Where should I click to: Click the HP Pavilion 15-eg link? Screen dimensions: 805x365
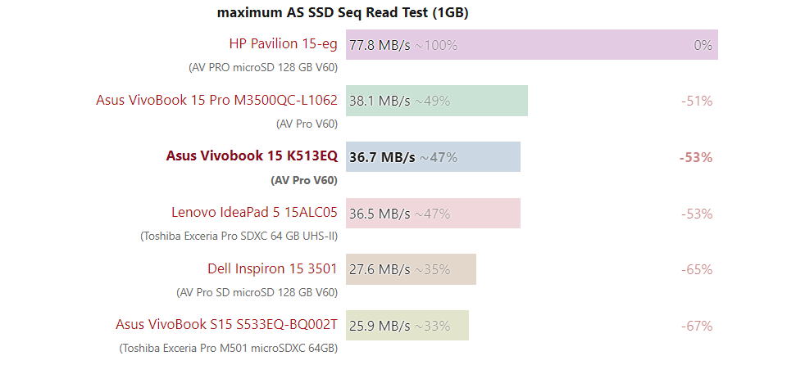pos(283,44)
